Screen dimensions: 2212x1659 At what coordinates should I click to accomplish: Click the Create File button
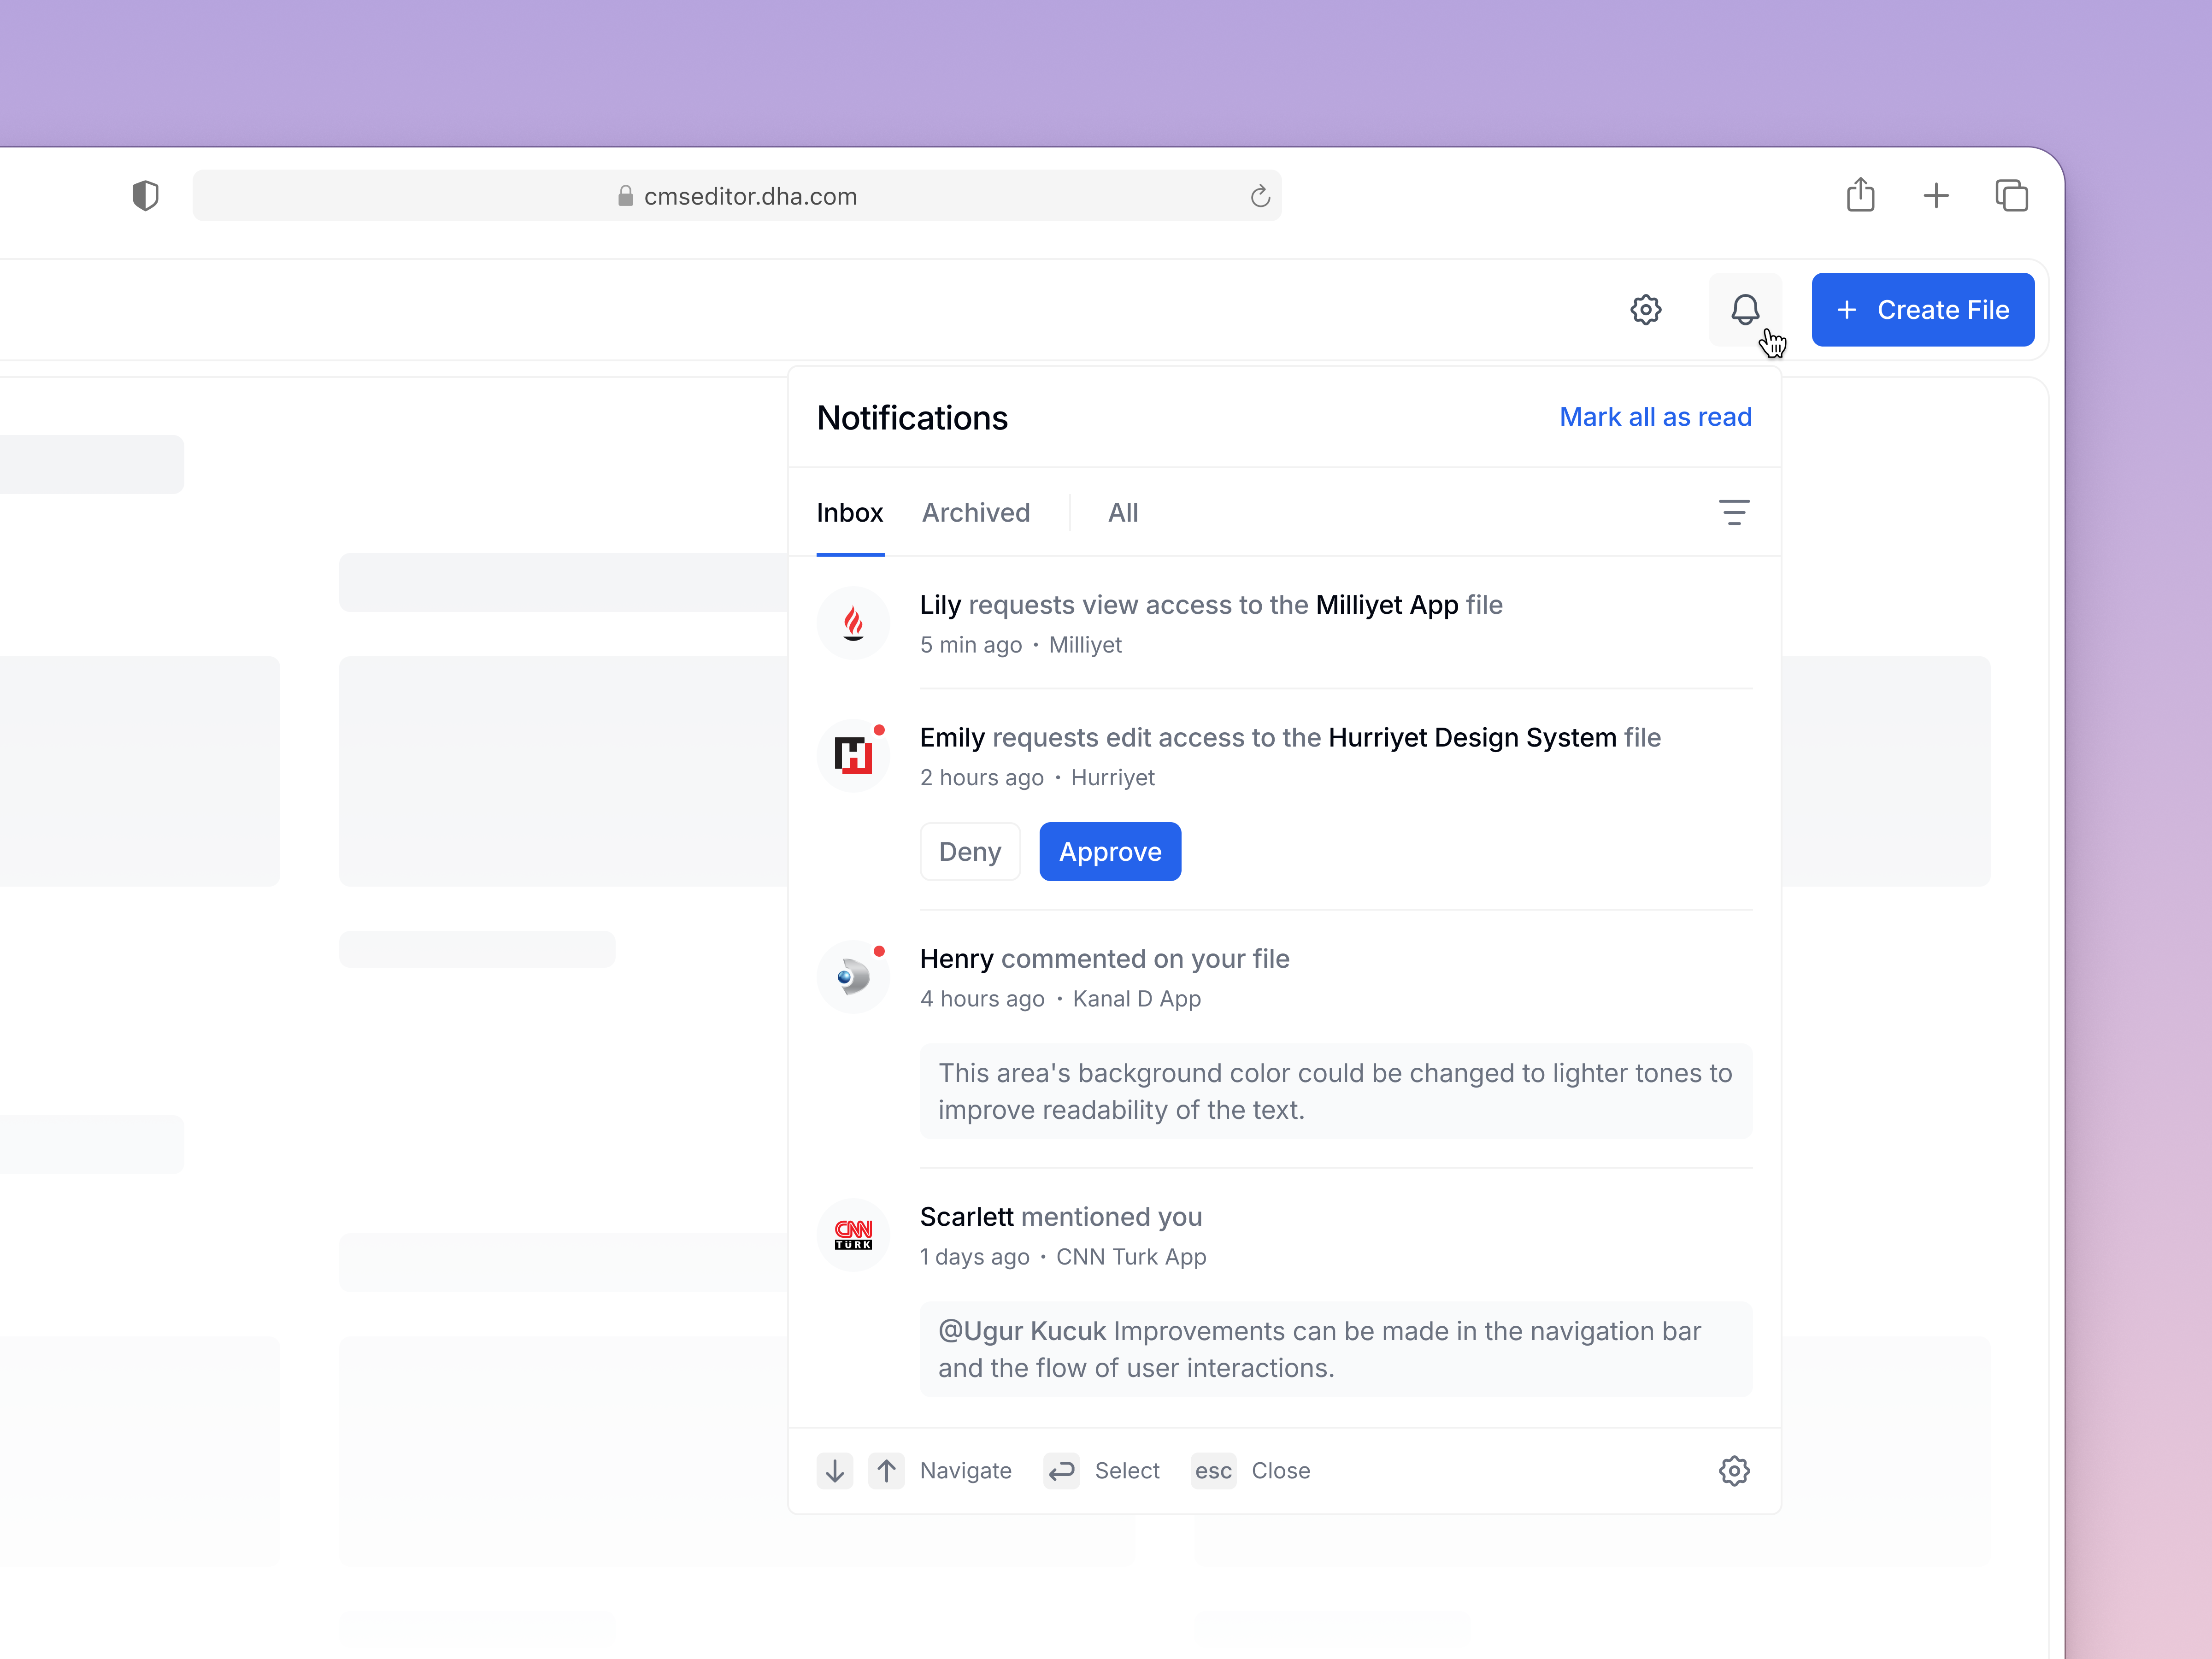click(x=1922, y=309)
